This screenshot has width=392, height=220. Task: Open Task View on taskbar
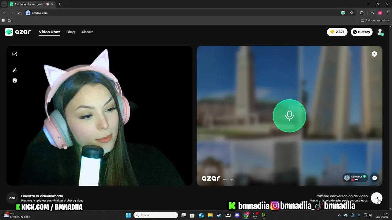pos(183,215)
